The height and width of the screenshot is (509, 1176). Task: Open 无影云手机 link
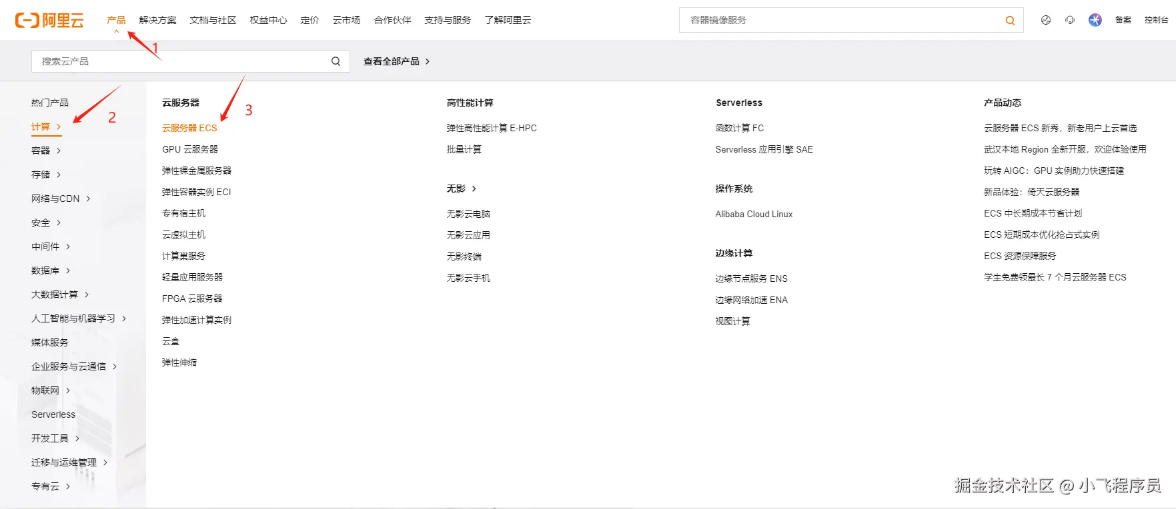click(468, 278)
